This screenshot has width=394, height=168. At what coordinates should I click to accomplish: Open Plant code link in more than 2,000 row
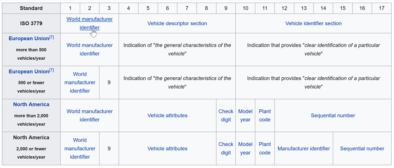pyautogui.click(x=265, y=115)
